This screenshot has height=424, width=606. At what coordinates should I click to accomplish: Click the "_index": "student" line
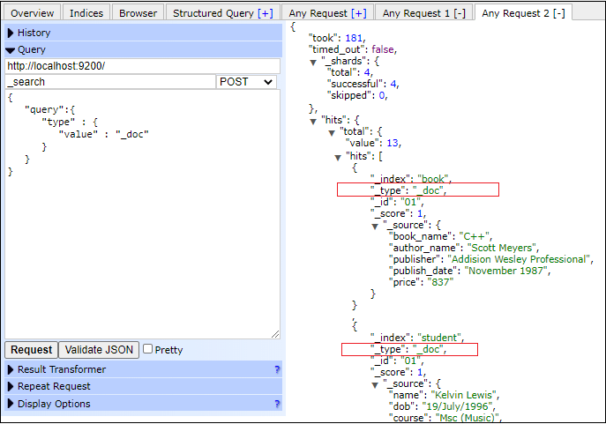(417, 338)
